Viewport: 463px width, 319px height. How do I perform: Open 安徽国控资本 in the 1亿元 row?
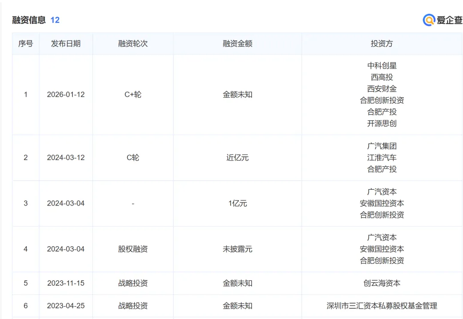pos(382,203)
